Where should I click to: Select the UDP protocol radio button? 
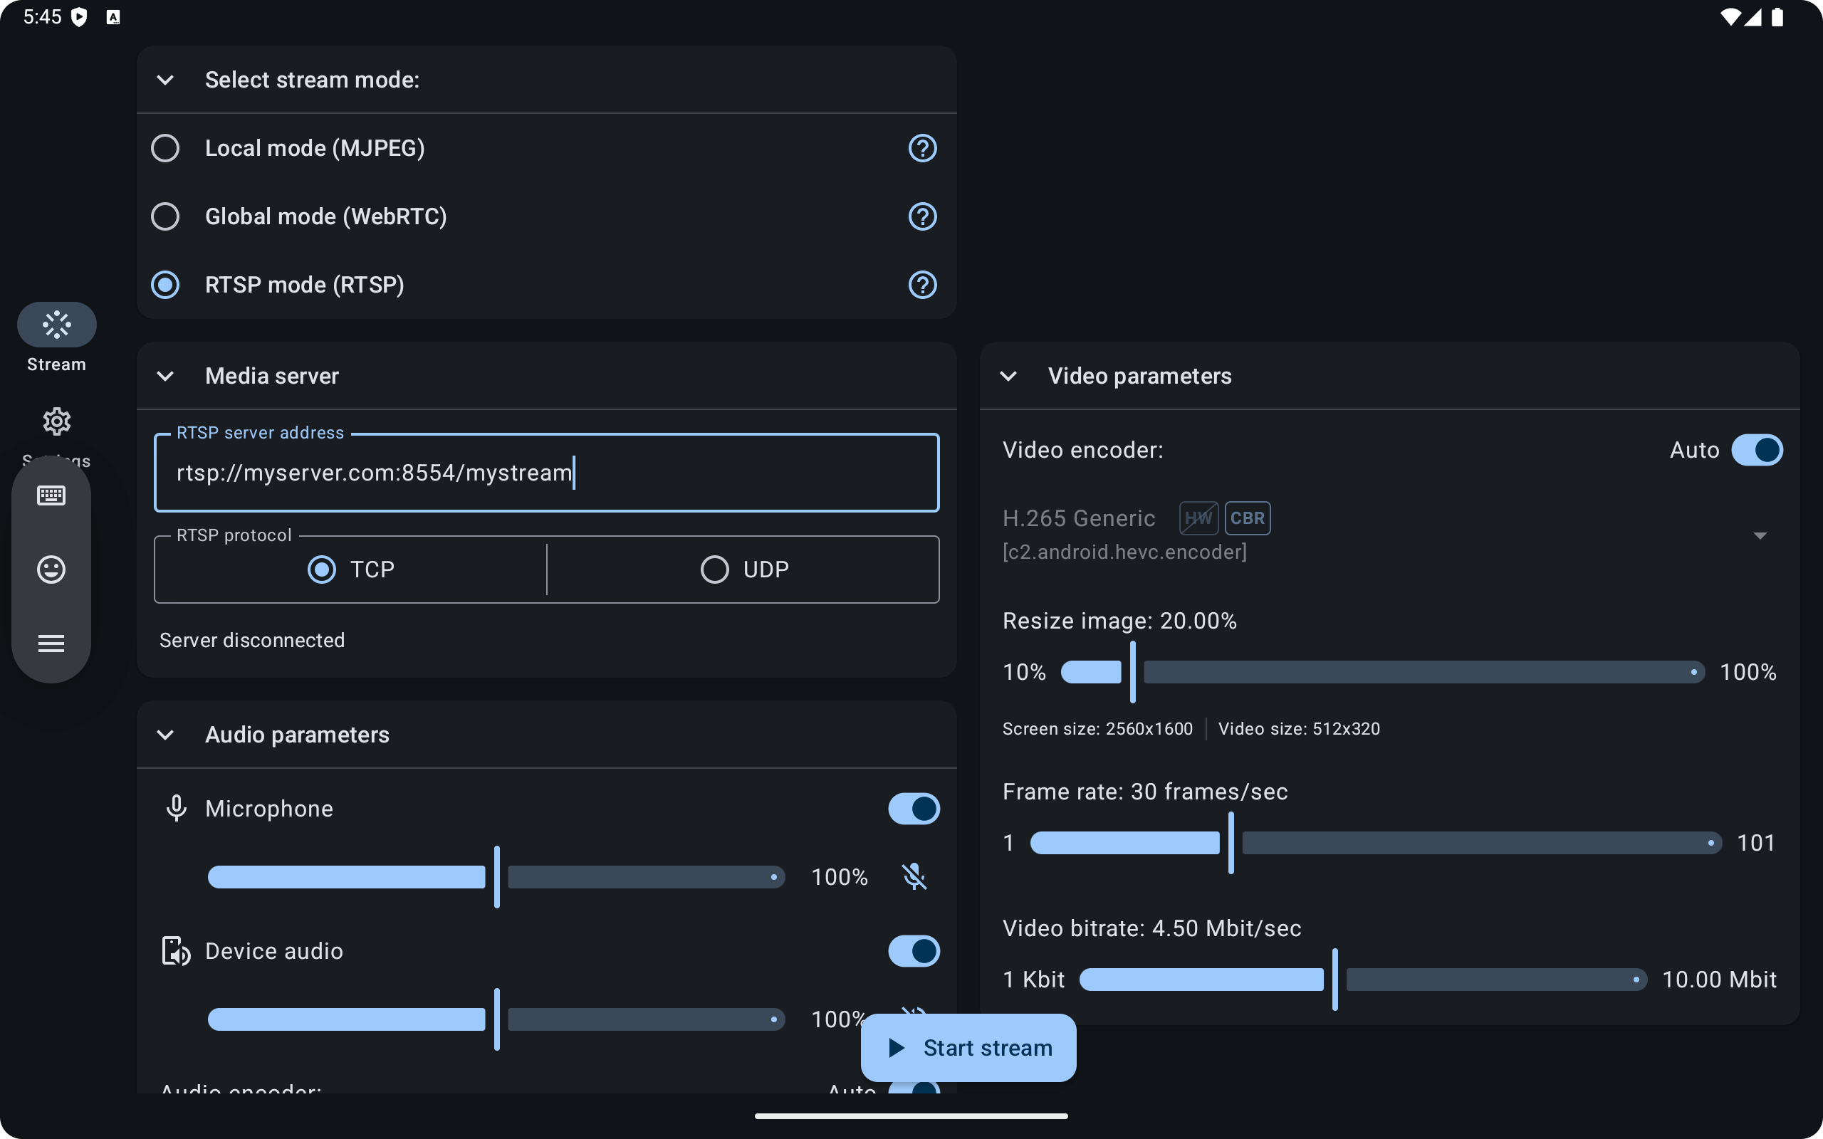(715, 569)
